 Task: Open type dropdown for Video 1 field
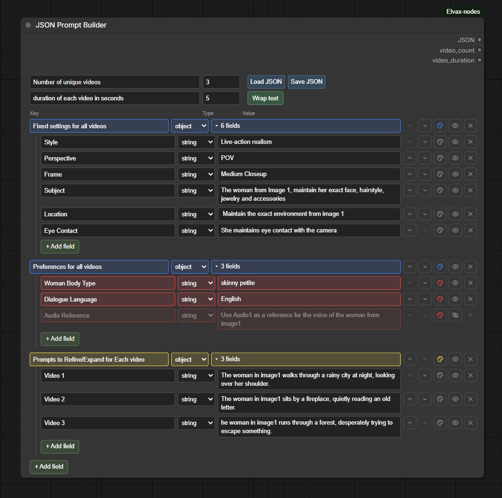[x=196, y=375]
